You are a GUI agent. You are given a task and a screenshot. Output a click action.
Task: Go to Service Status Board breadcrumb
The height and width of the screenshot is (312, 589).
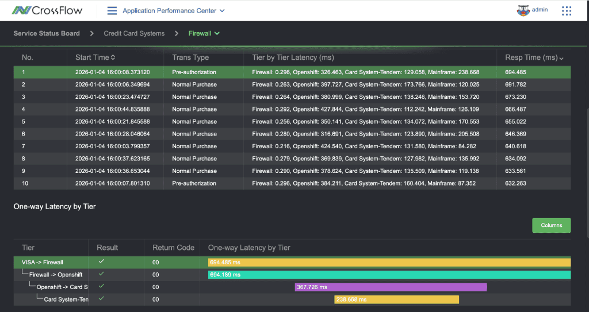tap(47, 33)
